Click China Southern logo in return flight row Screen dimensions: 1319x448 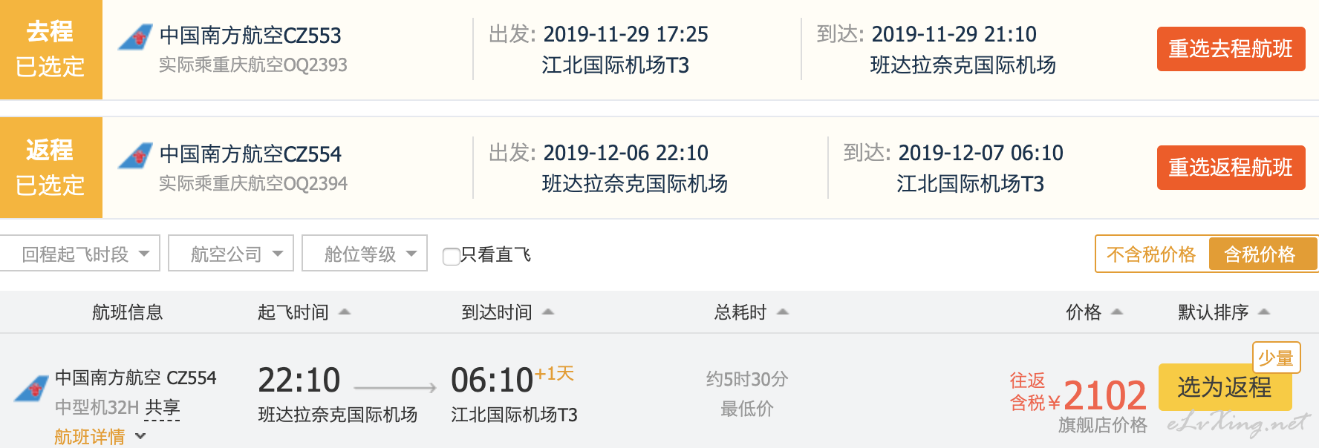[136, 156]
